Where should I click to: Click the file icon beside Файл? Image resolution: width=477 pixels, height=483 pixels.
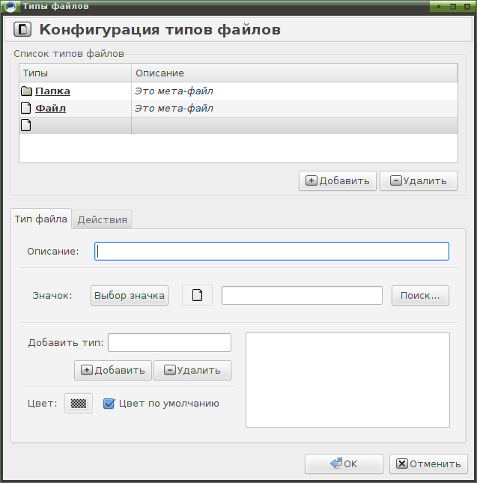click(26, 108)
